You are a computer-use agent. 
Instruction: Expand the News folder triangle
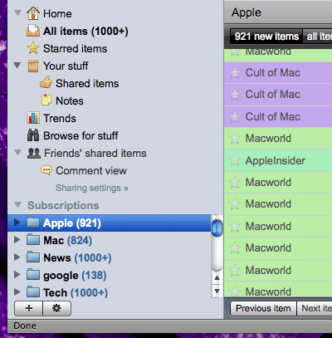(x=17, y=257)
